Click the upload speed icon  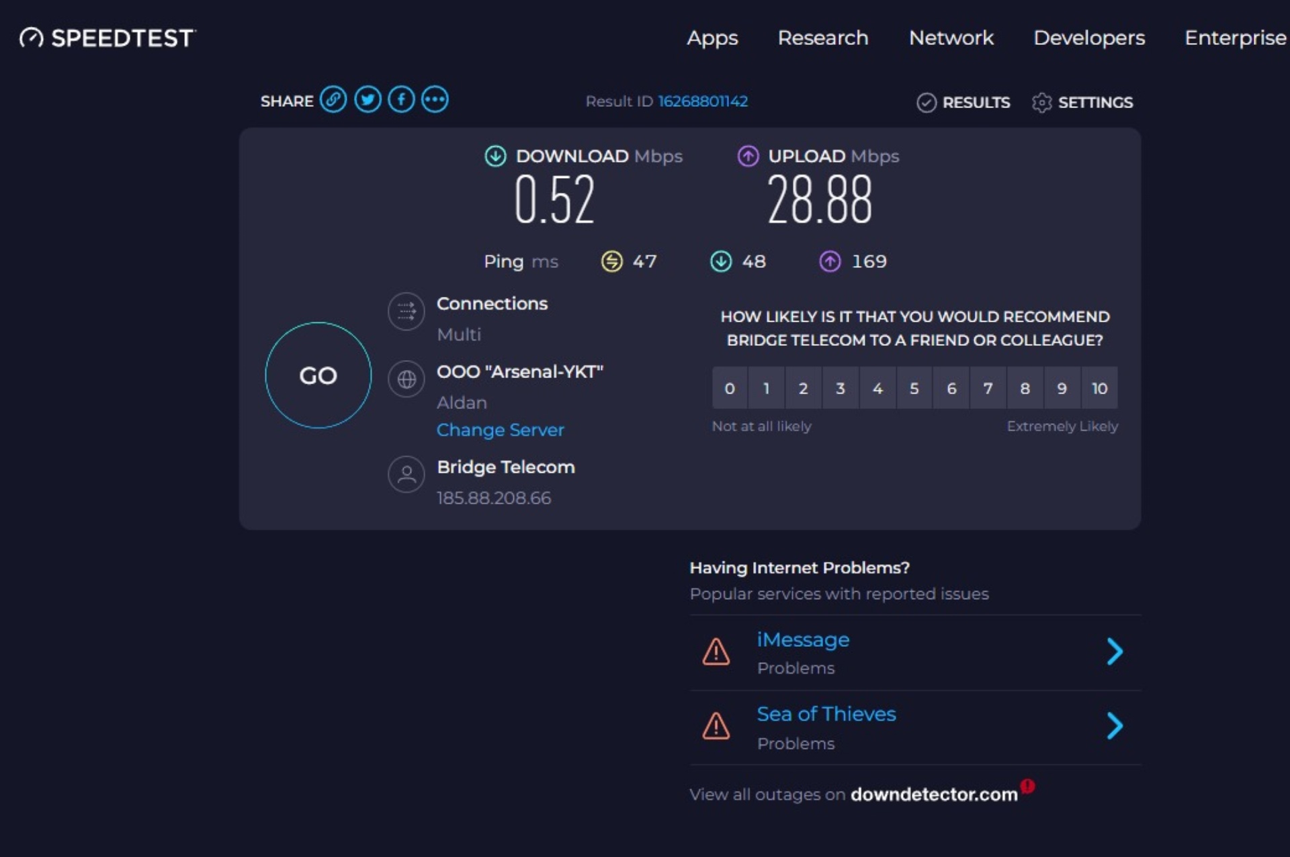click(747, 156)
